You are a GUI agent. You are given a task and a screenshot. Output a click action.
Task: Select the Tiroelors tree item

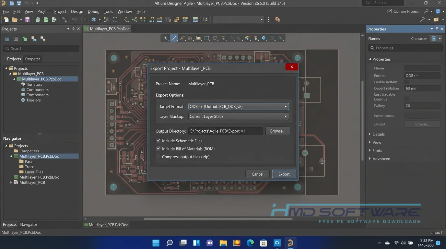33,100
